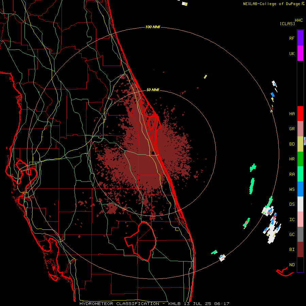Click the 13 JUL 25 date text
Screen dimensions: 306x306
[198, 304]
